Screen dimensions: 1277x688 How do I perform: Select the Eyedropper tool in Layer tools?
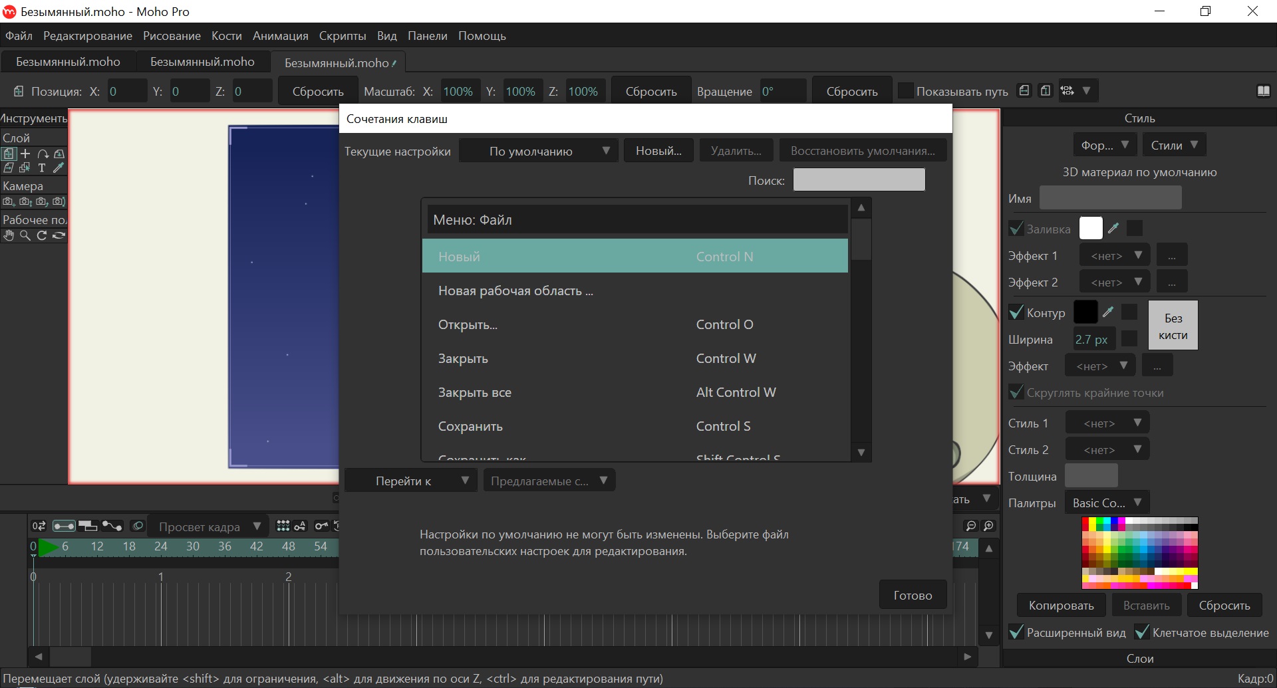click(x=59, y=168)
